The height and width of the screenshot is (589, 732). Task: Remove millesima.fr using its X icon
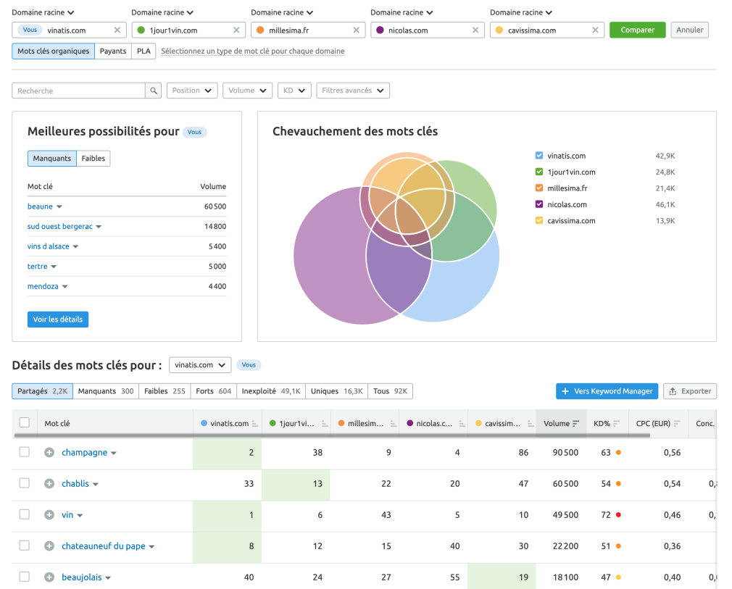click(x=356, y=30)
